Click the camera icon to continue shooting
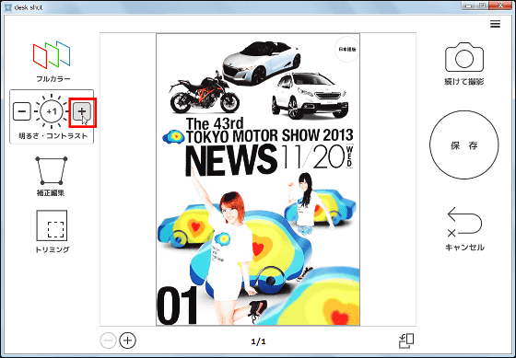The image size is (516, 358). (x=464, y=57)
